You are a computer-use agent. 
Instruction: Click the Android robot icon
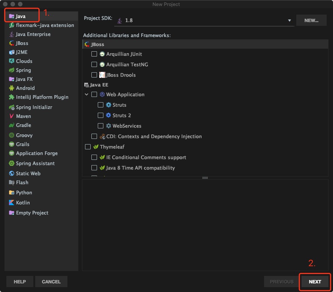tap(12, 88)
